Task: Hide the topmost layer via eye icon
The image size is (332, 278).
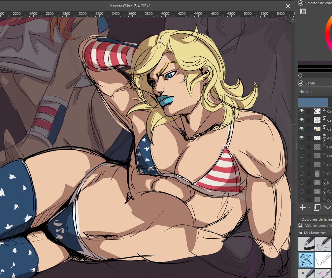Action: (x=302, y=111)
